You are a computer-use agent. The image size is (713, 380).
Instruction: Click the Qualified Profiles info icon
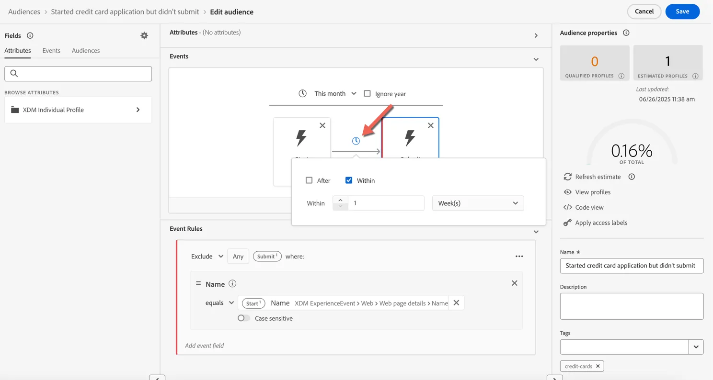(621, 76)
